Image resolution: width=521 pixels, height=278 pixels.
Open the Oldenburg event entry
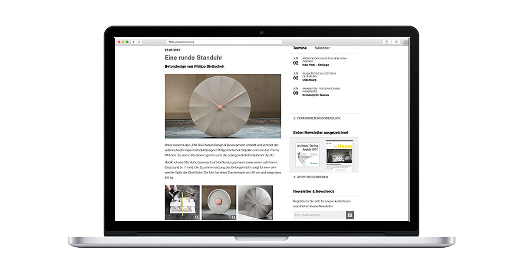pyautogui.click(x=309, y=80)
